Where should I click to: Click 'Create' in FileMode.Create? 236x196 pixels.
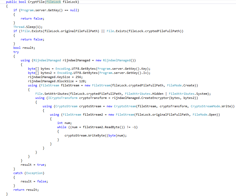(189, 85)
